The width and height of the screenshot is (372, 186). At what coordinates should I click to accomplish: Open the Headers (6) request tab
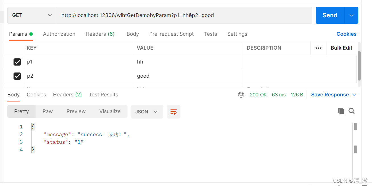(100, 34)
